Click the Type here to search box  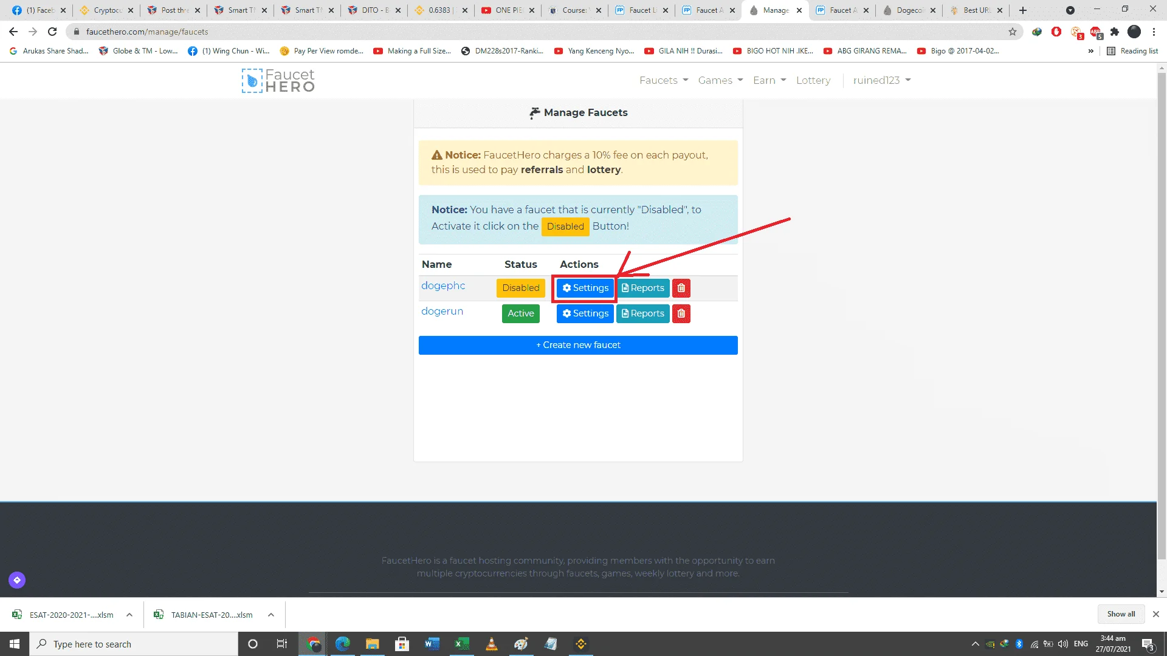[x=134, y=644]
